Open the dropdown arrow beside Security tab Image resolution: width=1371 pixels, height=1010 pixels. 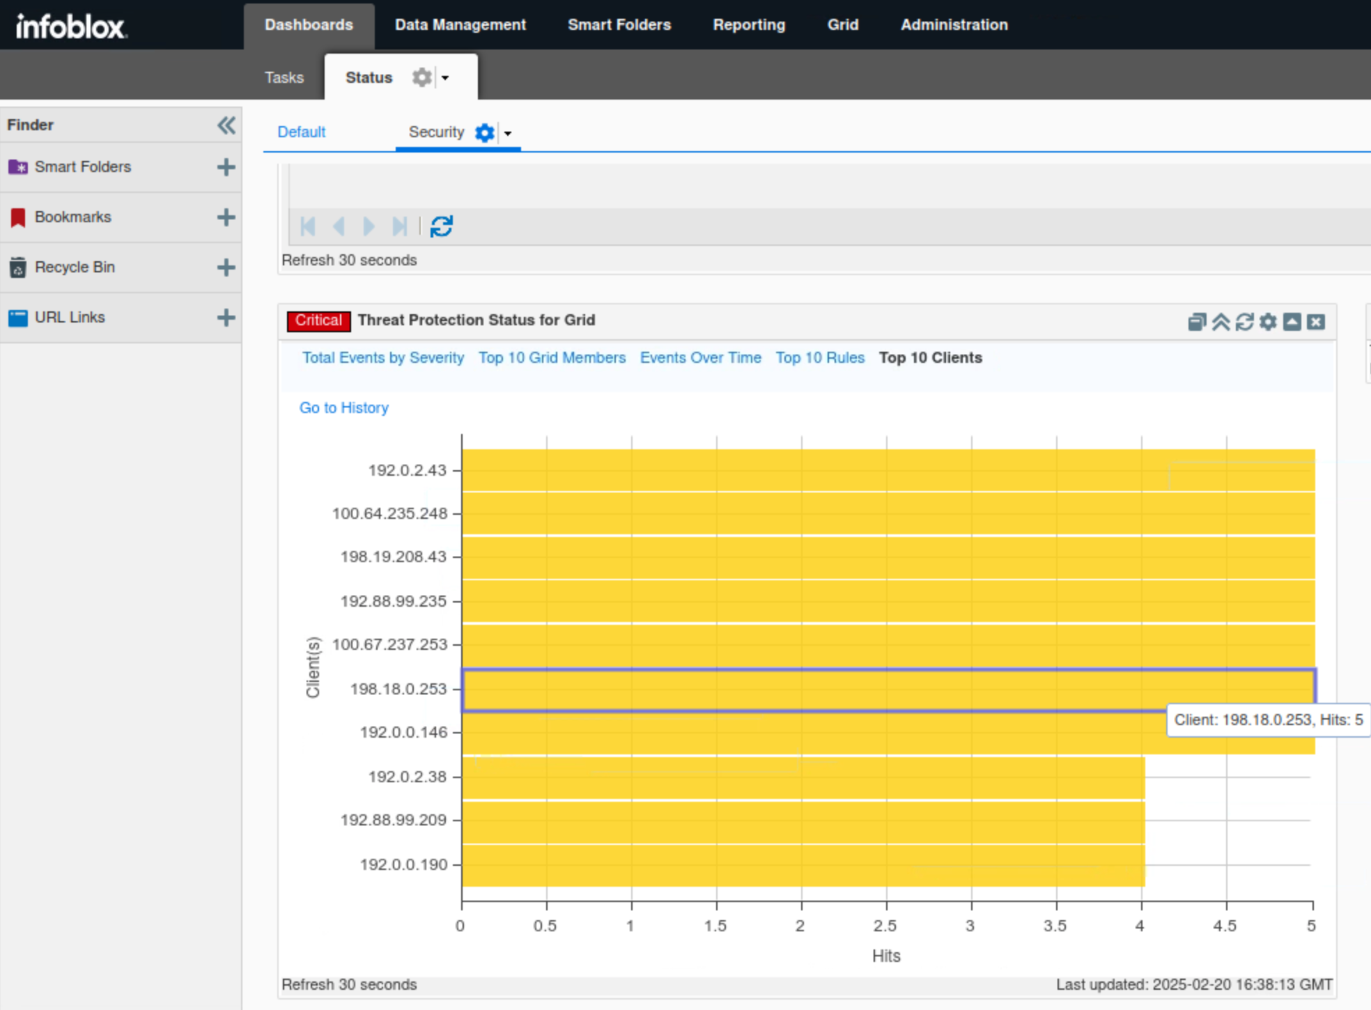pyautogui.click(x=508, y=133)
